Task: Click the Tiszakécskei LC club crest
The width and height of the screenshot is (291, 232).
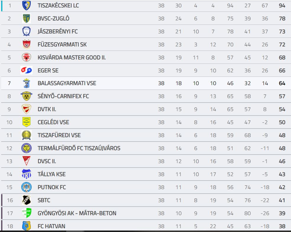Action: coord(26,5)
